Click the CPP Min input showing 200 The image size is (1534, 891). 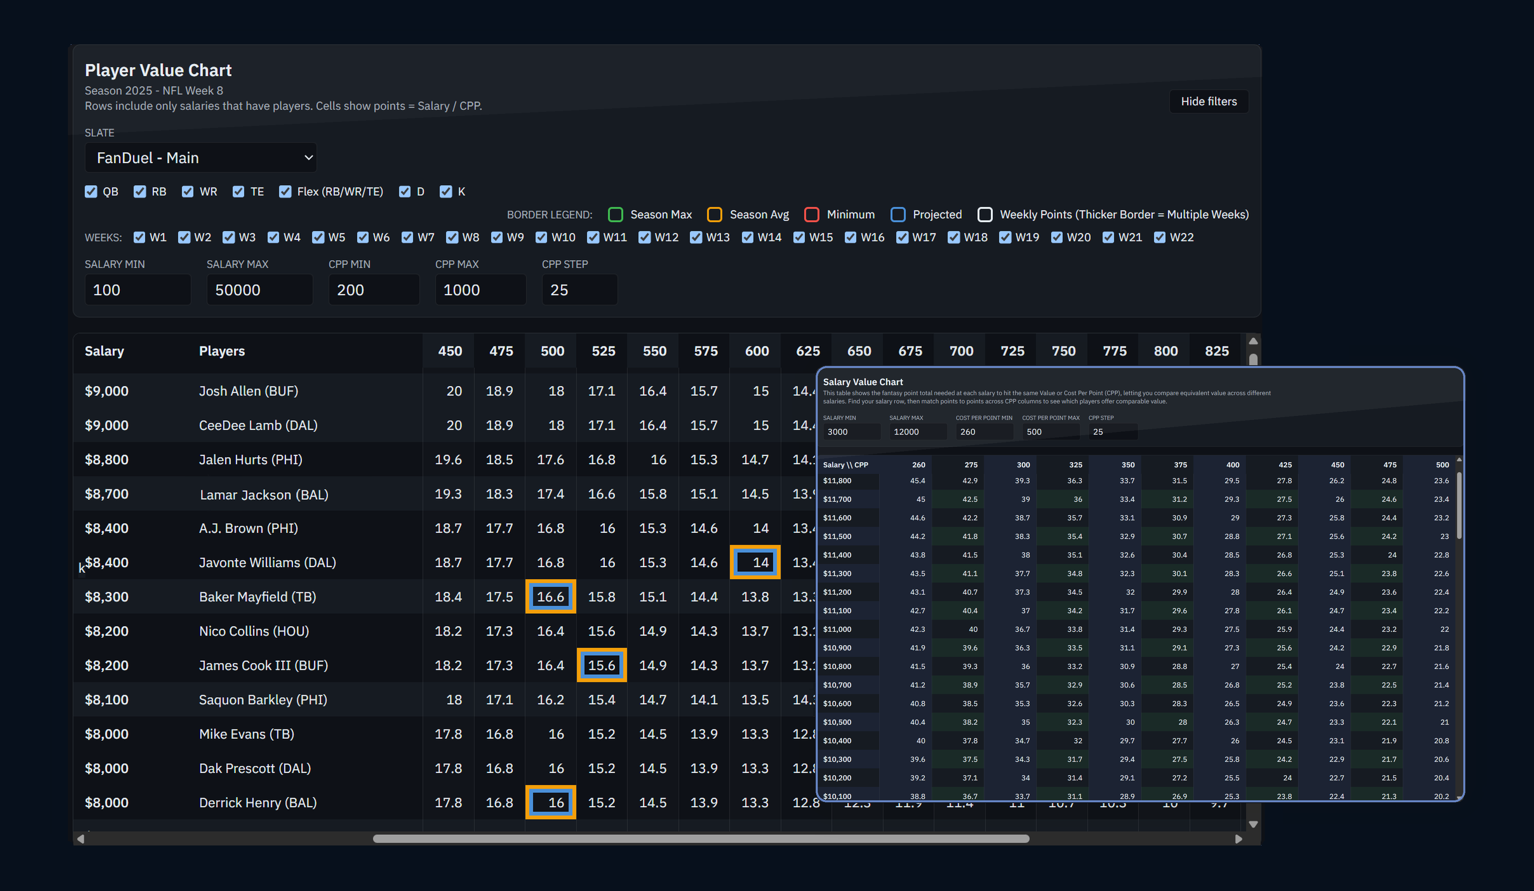coord(374,289)
